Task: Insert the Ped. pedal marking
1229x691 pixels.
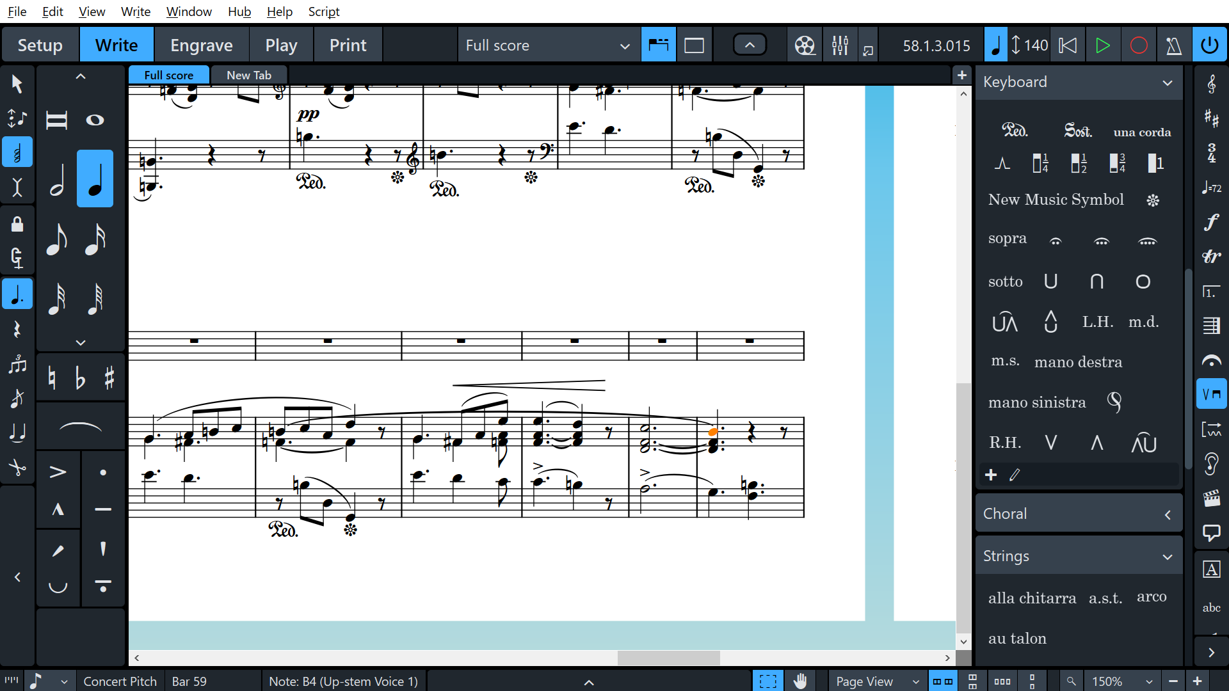Action: (1015, 131)
